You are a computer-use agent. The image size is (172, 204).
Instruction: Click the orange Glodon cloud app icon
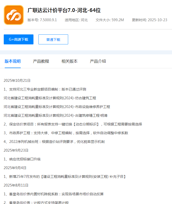click(14, 15)
